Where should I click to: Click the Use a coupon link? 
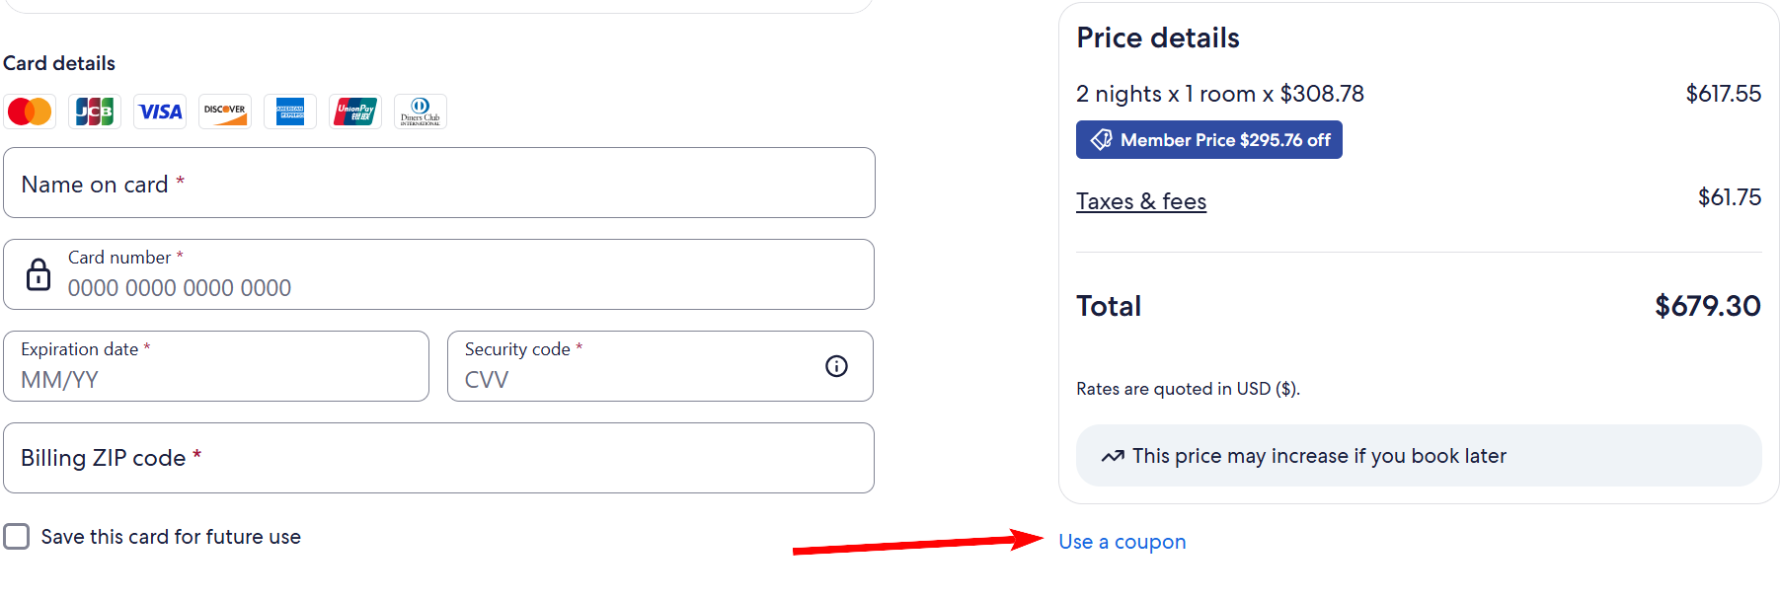point(1122,542)
